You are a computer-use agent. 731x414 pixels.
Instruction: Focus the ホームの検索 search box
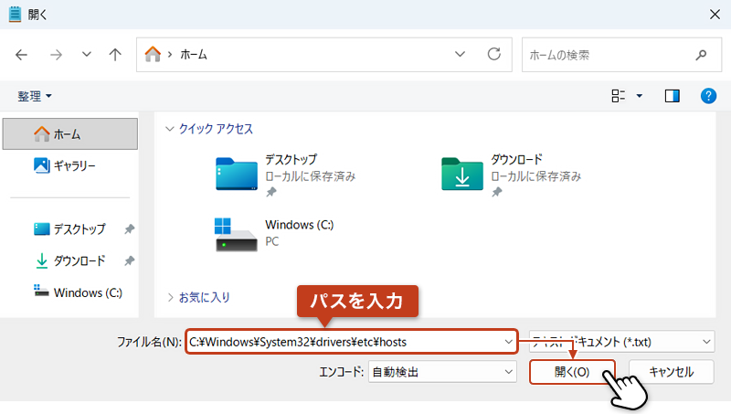coord(621,55)
